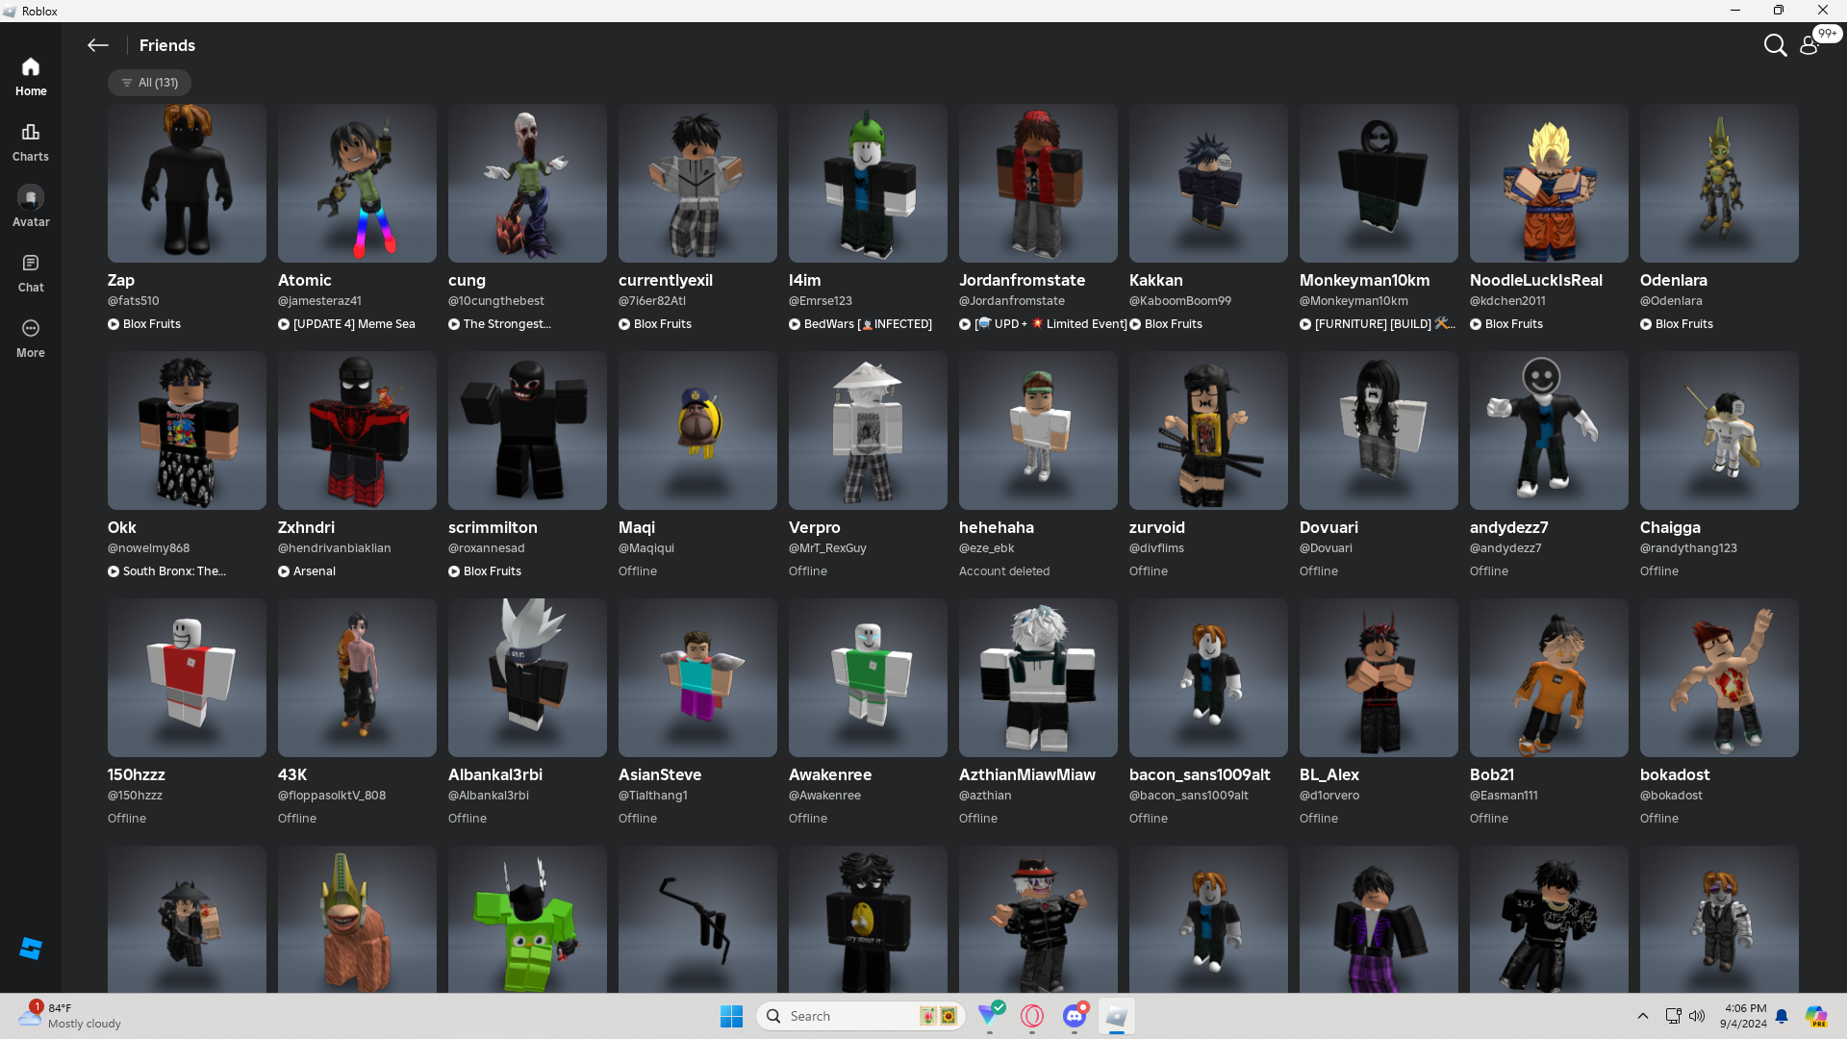Open the Windows Start button
The image size is (1847, 1039).
(x=731, y=1016)
